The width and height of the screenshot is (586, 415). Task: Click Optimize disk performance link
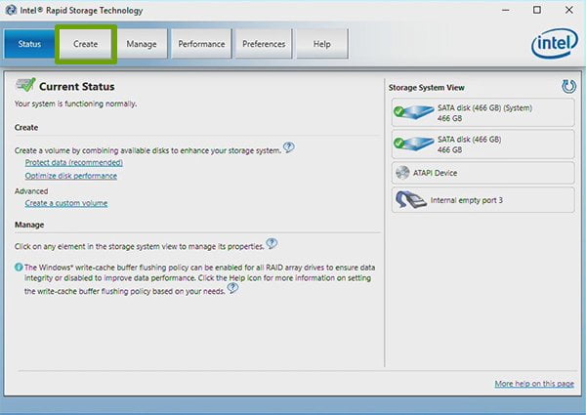71,176
